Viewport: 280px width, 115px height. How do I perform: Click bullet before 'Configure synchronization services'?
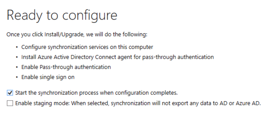[17, 47]
